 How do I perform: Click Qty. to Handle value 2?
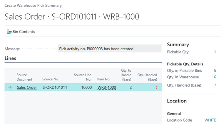(x=130, y=87)
